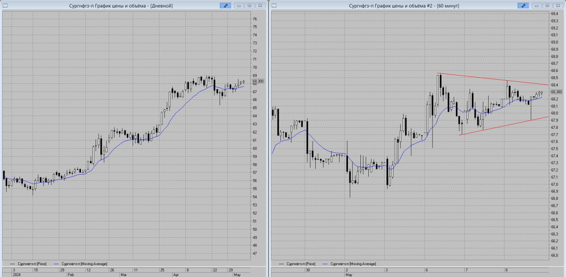
Task: Maximize the 60 минут chart window
Action: point(547,6)
